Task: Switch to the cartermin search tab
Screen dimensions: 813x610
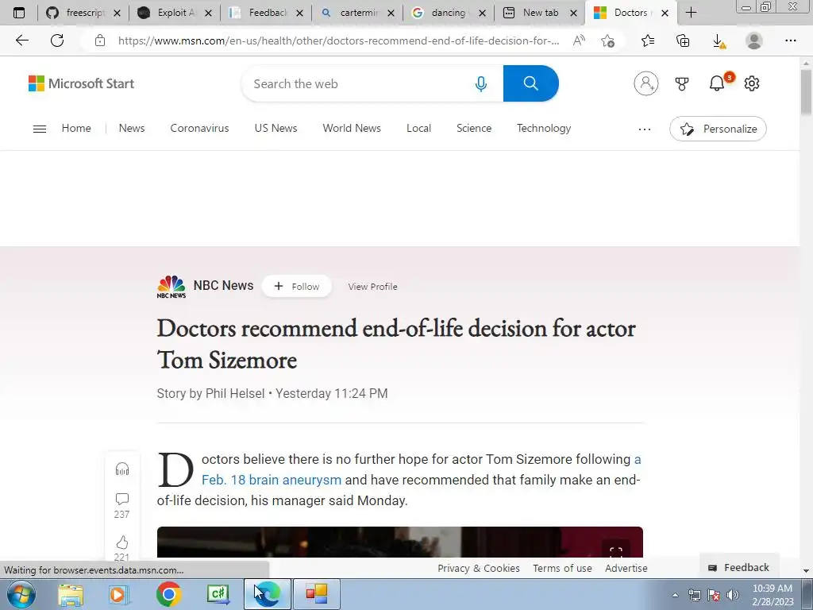Action: coord(356,13)
